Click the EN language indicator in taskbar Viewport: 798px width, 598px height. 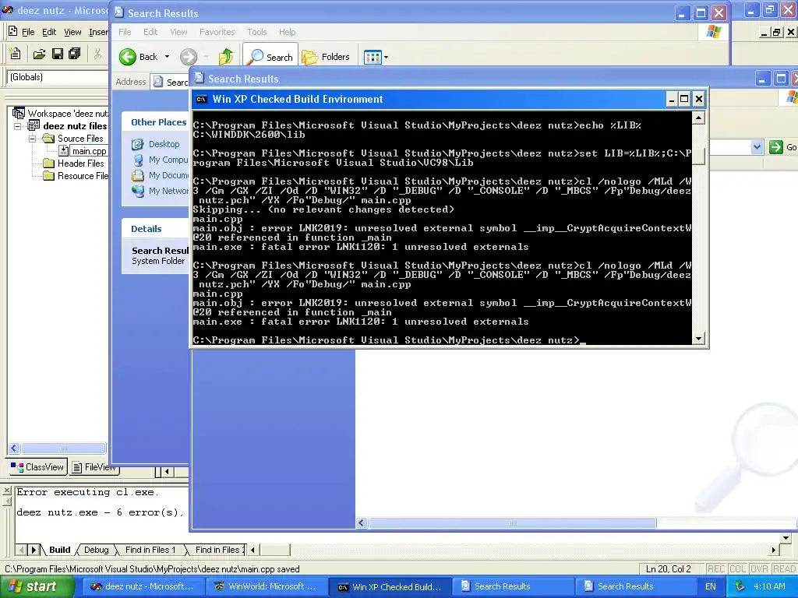coord(711,586)
